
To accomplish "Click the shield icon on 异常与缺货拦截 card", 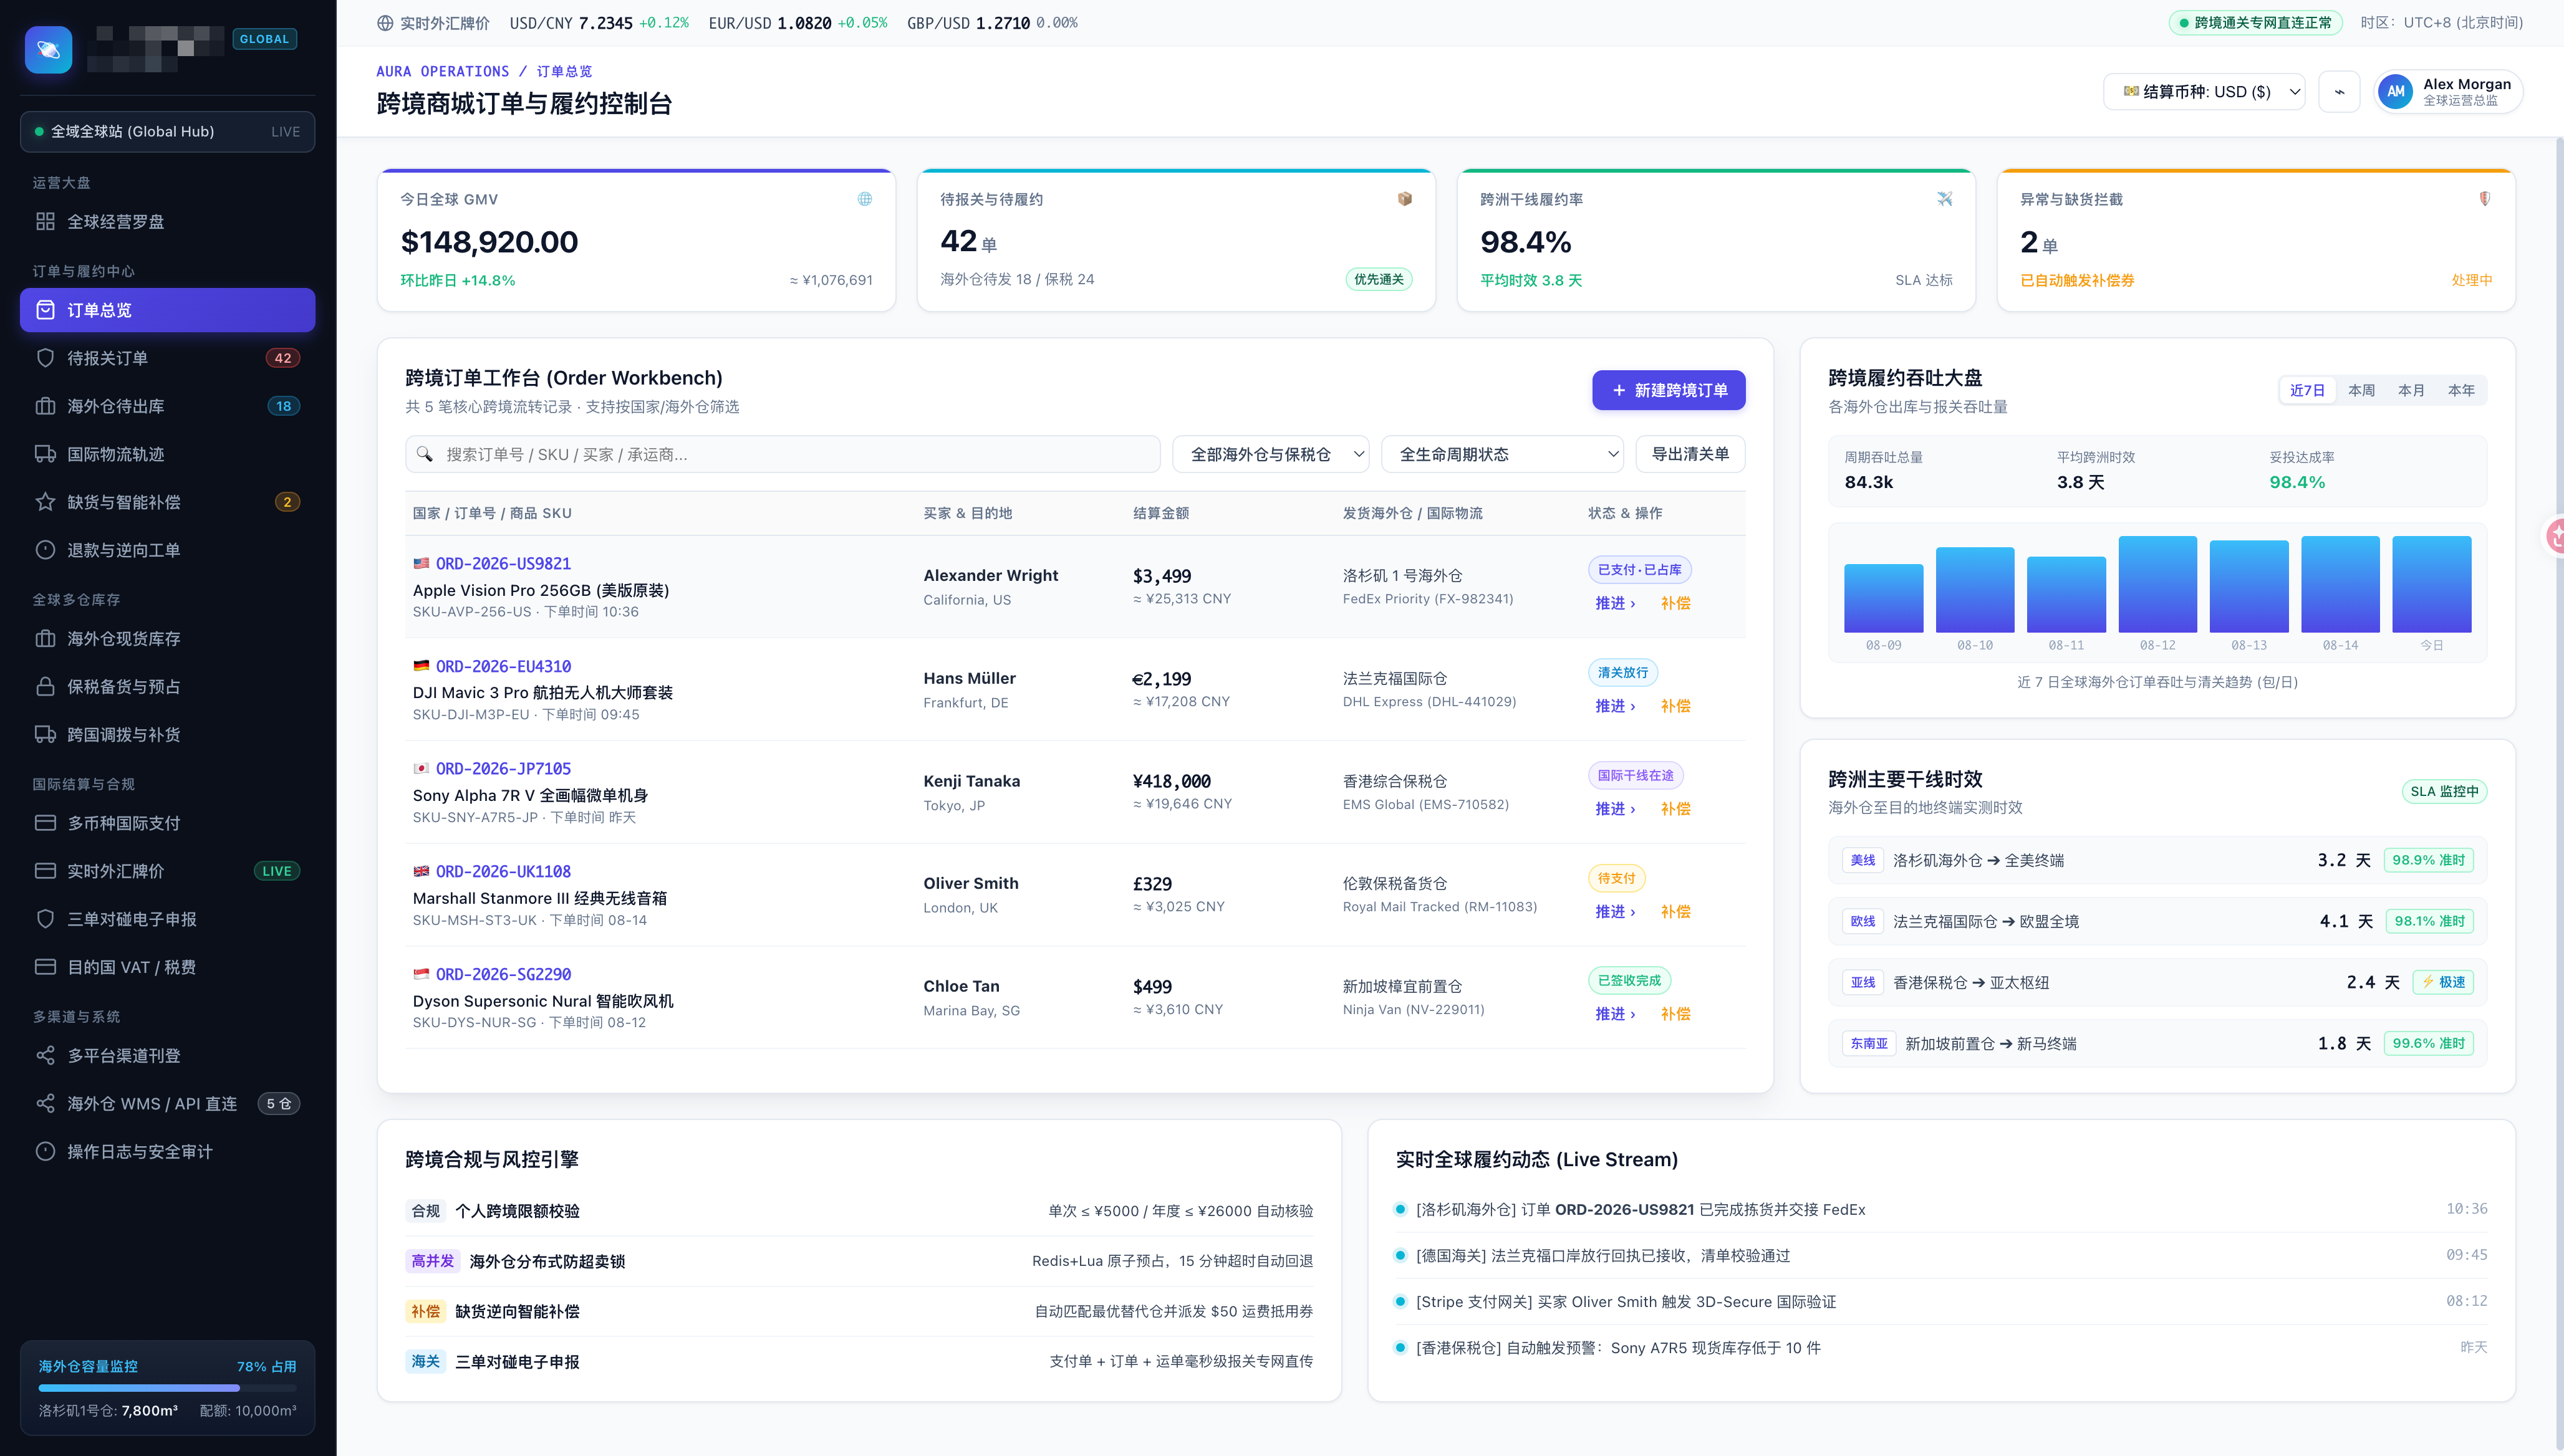I will (x=2485, y=199).
